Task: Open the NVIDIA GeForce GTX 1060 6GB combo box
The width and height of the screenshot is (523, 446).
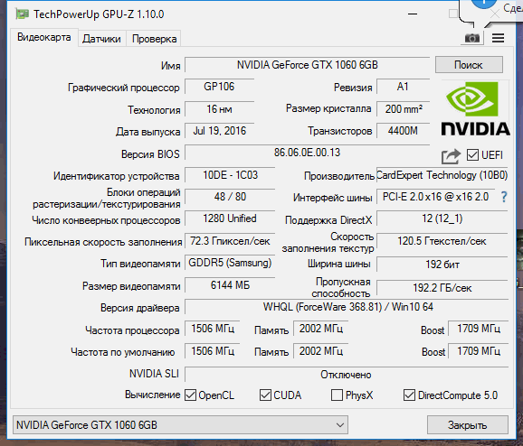Action: pos(180,425)
